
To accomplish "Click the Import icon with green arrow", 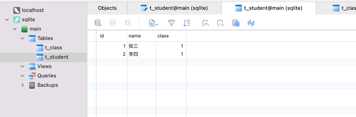I will (206, 23).
